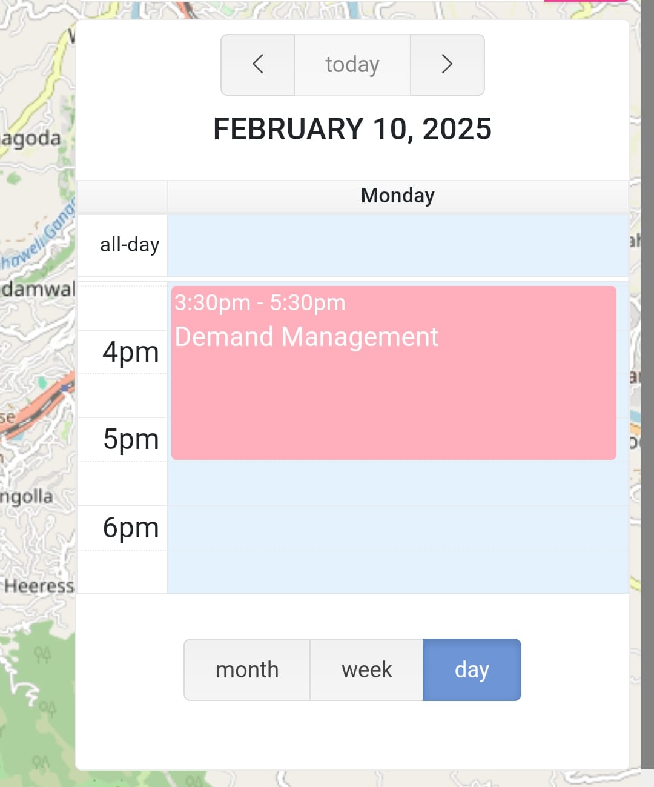Select the day view button
Screen dimensions: 654x787
point(472,669)
